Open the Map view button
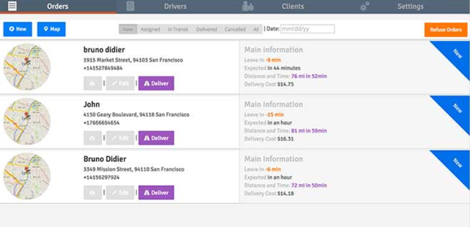Image resolution: width=470 pixels, height=227 pixels. [51, 29]
